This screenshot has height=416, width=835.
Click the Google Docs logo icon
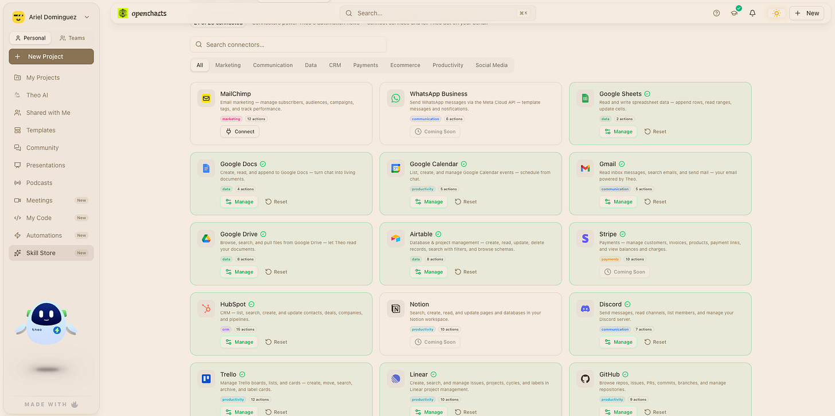coord(206,168)
